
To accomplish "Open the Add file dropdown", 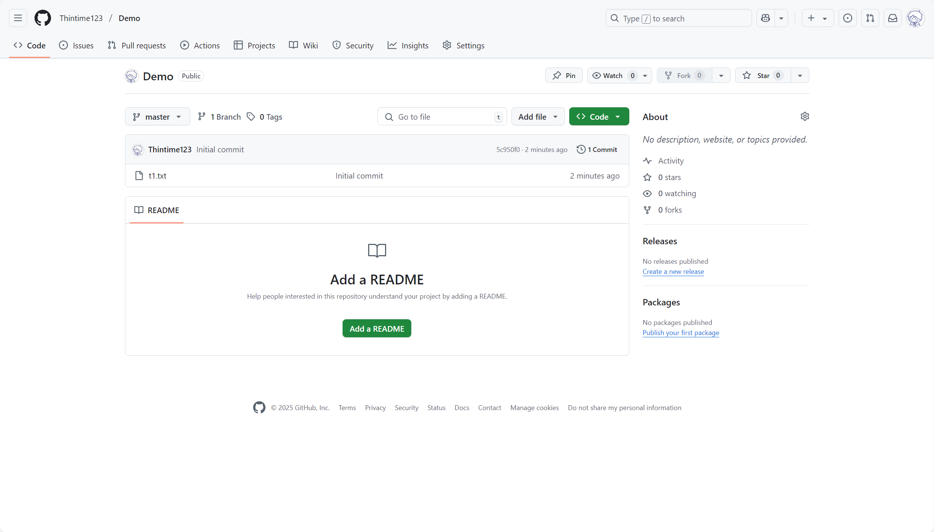I will coord(538,117).
